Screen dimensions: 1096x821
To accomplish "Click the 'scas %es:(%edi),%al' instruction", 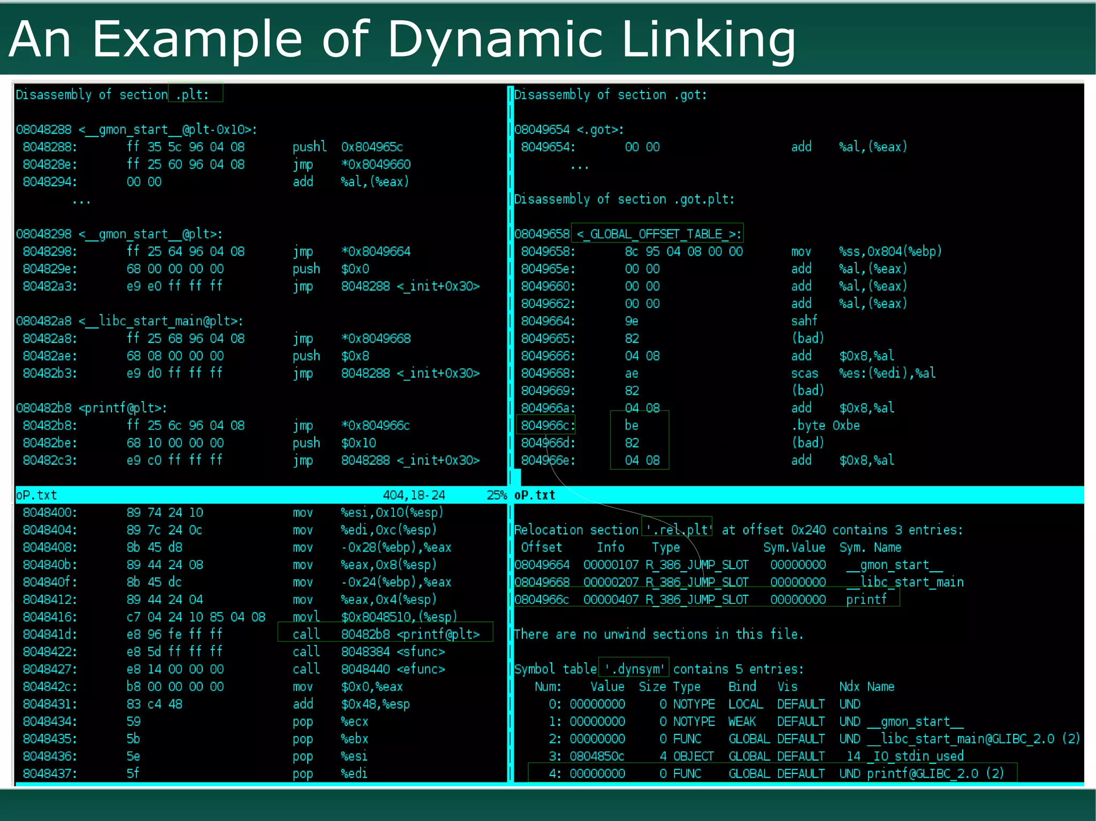I will [x=863, y=373].
